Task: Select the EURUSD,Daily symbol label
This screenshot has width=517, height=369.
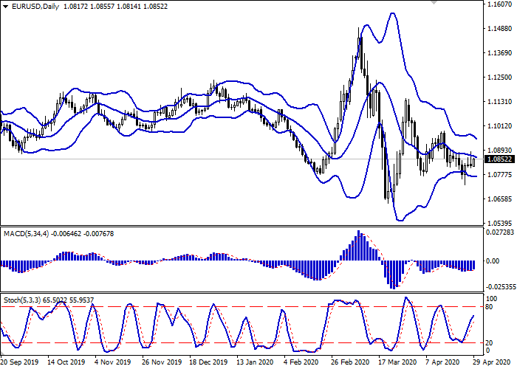Action: coord(35,7)
